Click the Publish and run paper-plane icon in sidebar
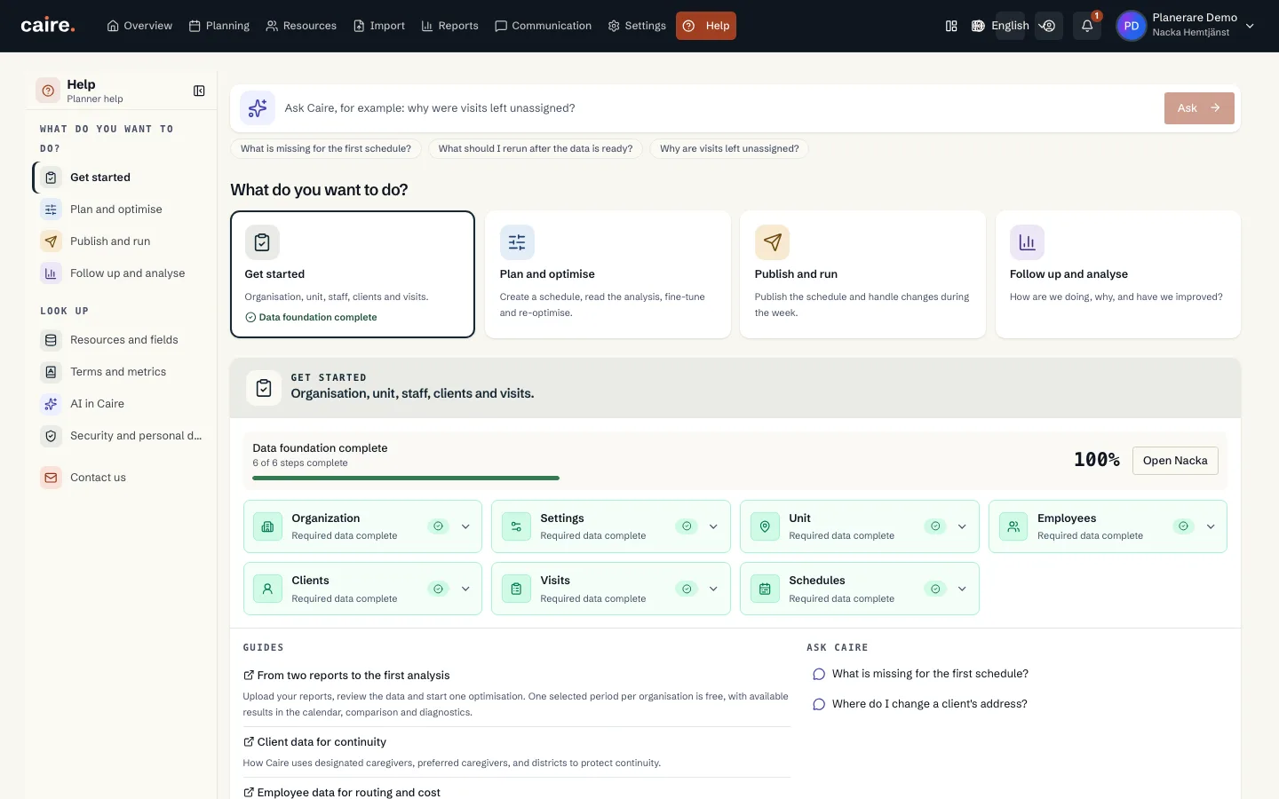1279x799 pixels. coord(52,241)
